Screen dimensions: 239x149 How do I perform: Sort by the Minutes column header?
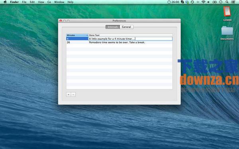(77, 35)
